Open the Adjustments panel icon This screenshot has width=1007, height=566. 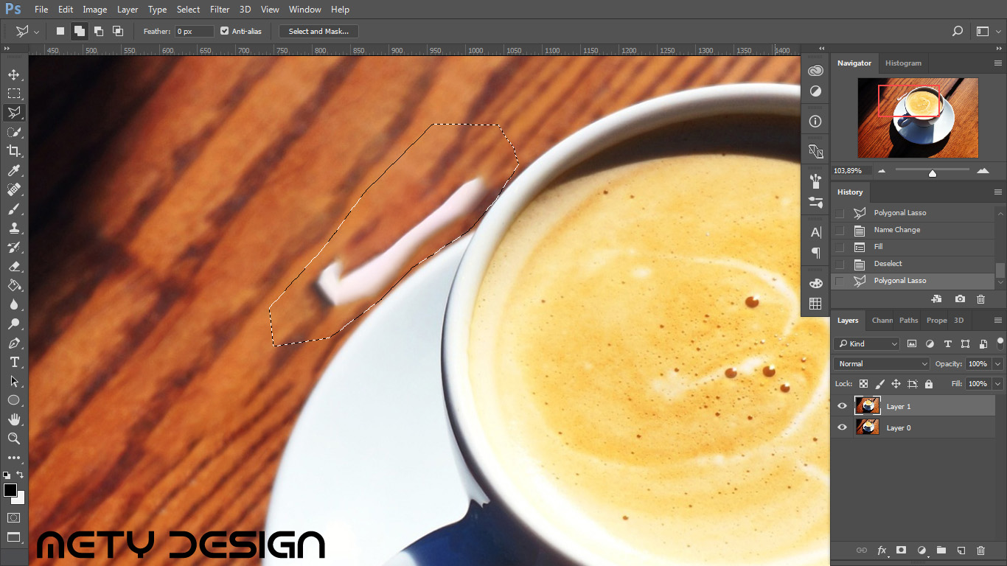(815, 91)
